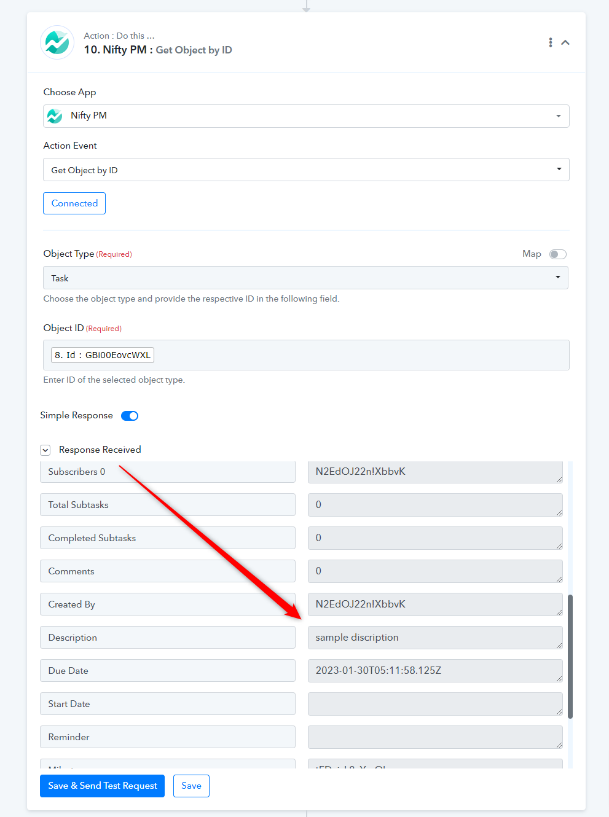Image resolution: width=609 pixels, height=817 pixels.
Task: Click the Nifty PM logo in step header
Action: (57, 42)
